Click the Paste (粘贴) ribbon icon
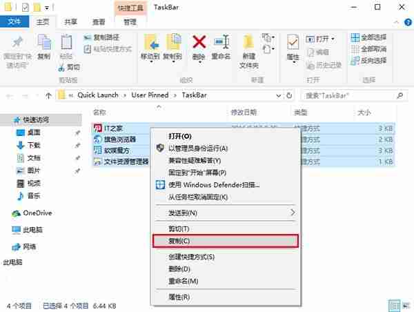Viewport: 414px width, 312px height. tap(66, 42)
